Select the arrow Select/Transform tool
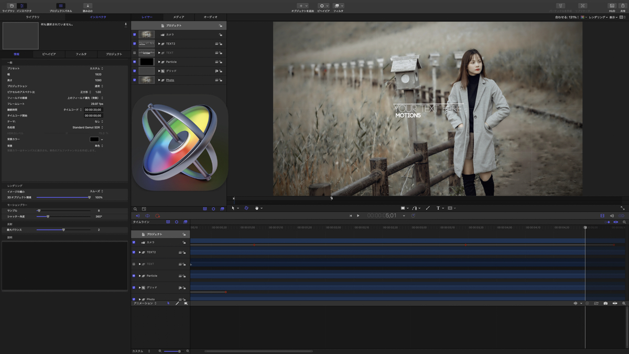Image resolution: width=629 pixels, height=354 pixels. 234,208
